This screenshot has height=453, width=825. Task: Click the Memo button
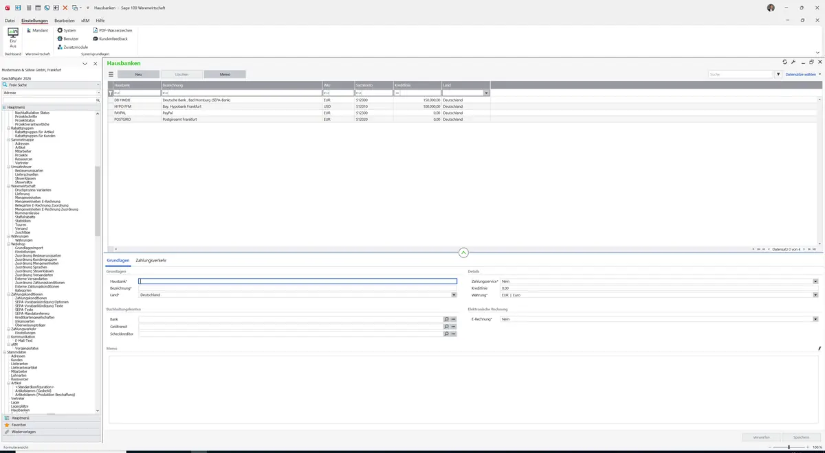pyautogui.click(x=225, y=74)
